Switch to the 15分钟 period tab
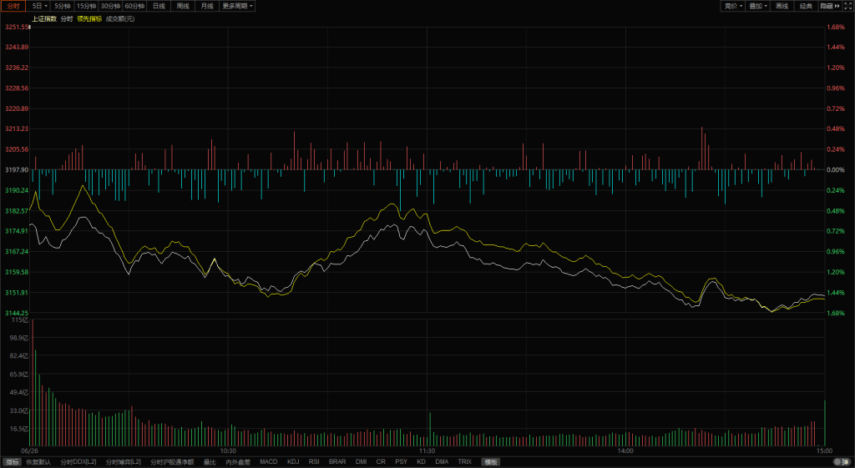855x468 pixels. [87, 6]
